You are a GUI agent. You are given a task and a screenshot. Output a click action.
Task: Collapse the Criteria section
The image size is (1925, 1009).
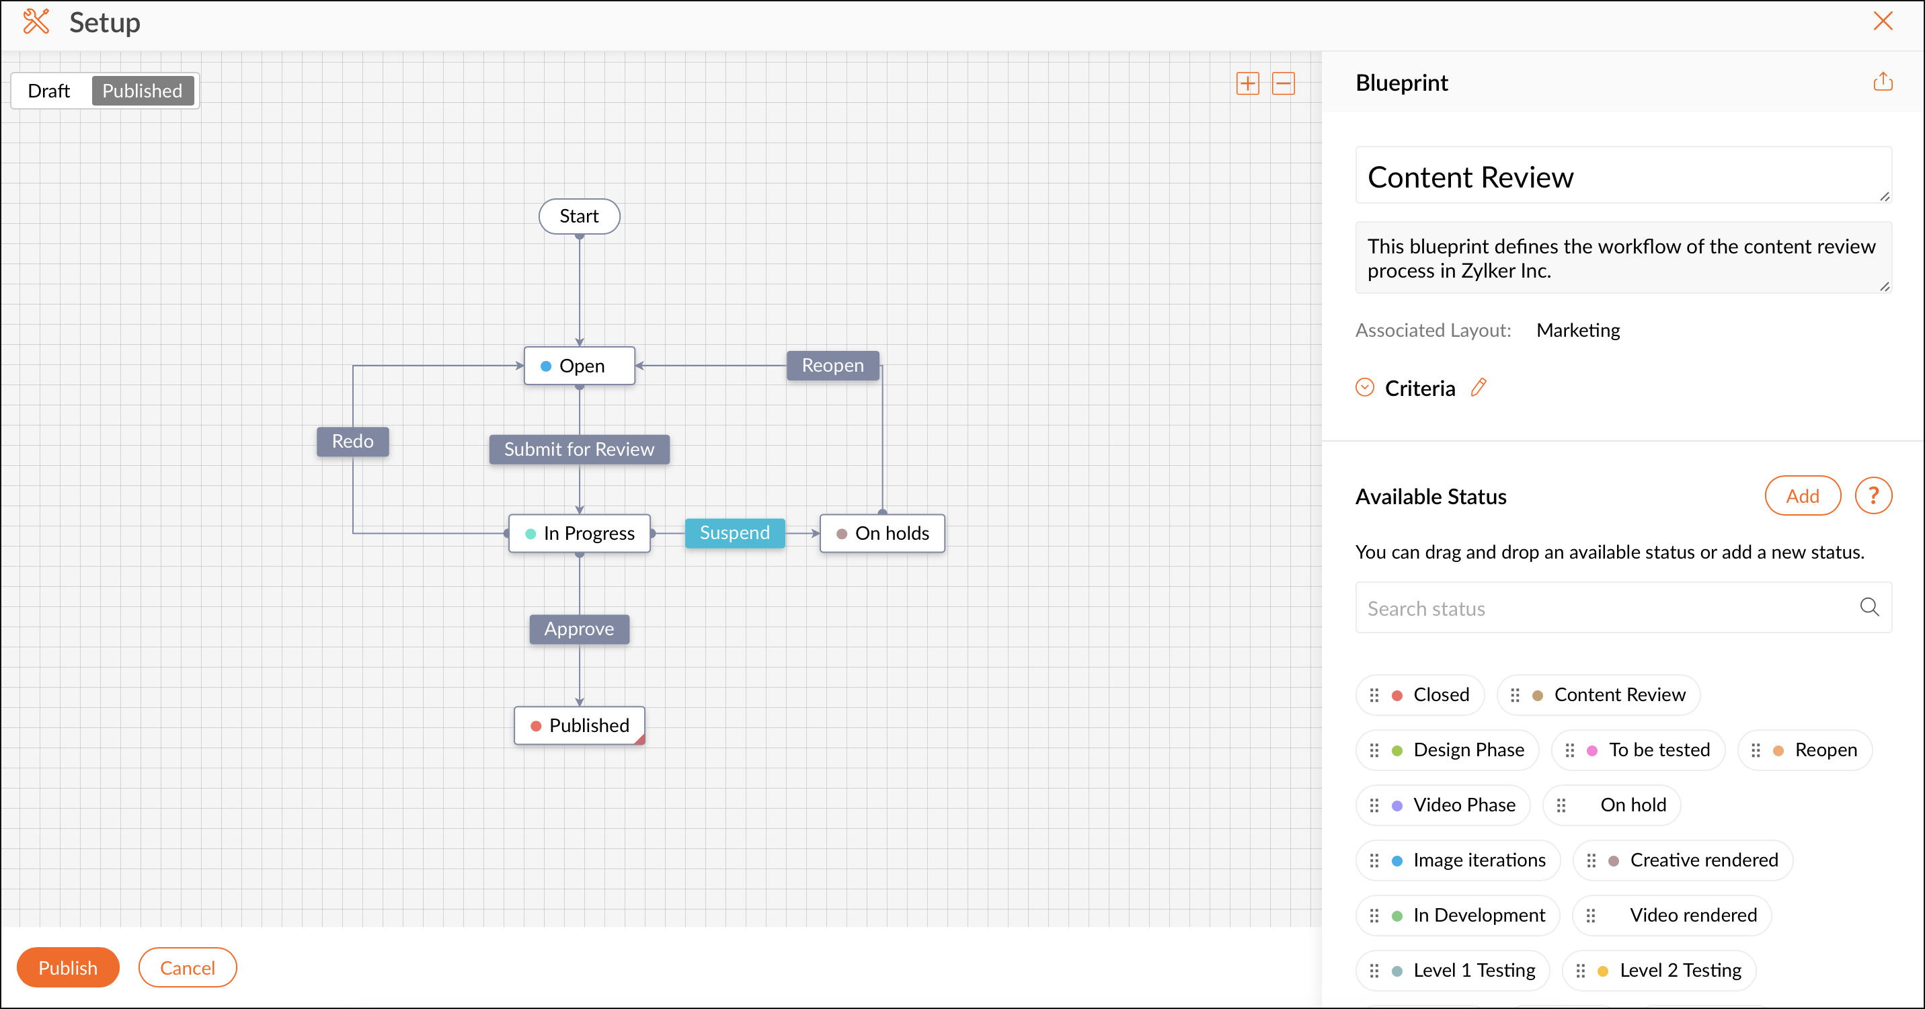(x=1364, y=388)
